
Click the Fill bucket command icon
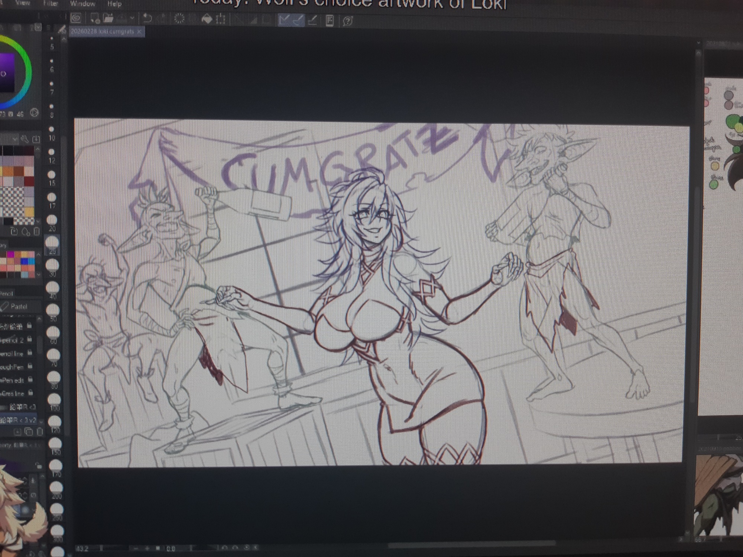click(207, 19)
